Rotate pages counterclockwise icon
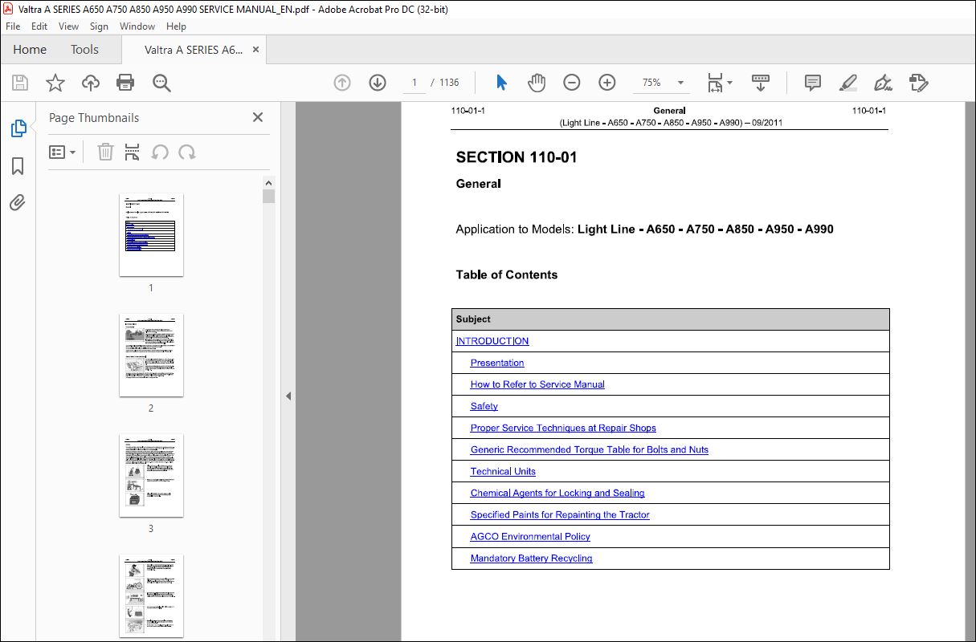The height and width of the screenshot is (642, 976). point(160,152)
